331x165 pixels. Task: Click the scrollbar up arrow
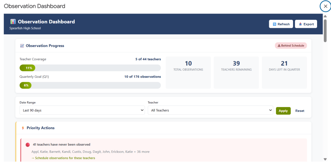tap(325, 16)
